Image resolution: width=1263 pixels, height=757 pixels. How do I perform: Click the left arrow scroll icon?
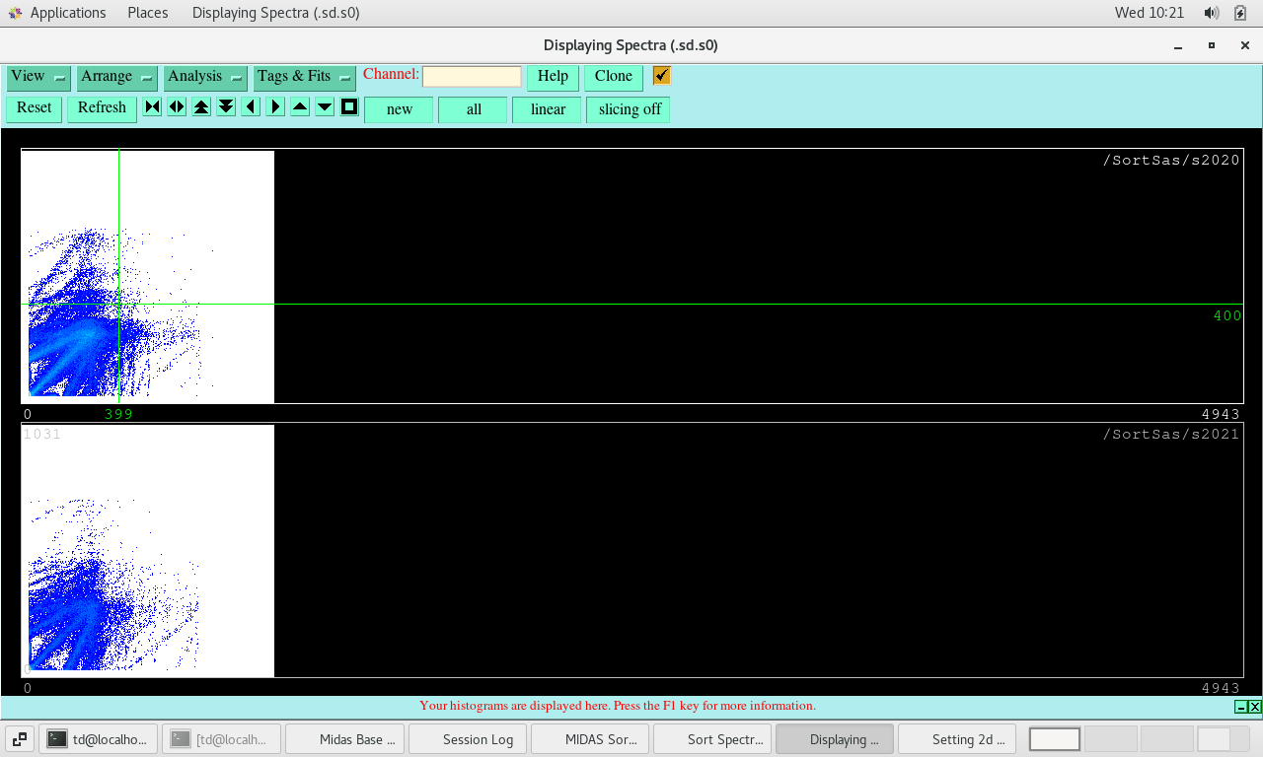[x=251, y=107]
